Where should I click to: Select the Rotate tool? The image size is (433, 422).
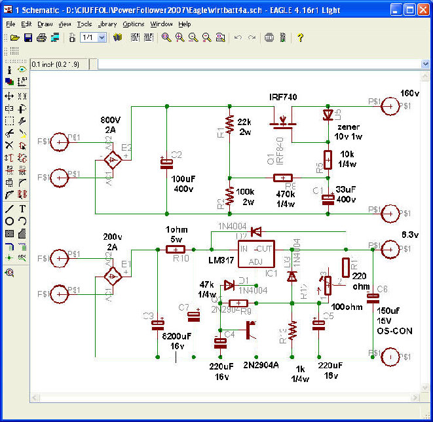coord(22,109)
